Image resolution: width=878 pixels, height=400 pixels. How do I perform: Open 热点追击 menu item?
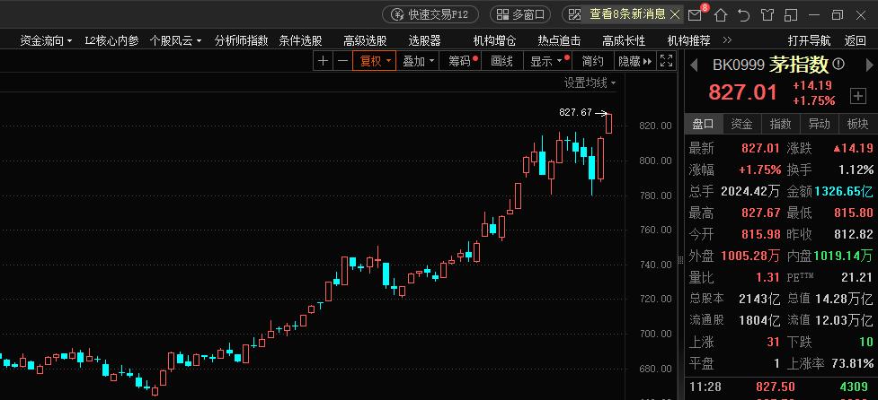click(x=559, y=40)
